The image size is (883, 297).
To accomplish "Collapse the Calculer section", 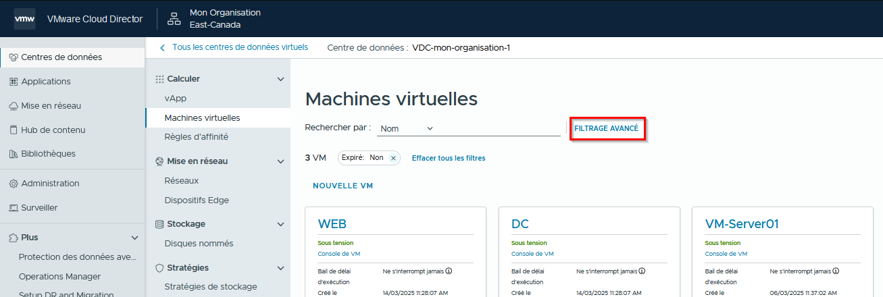I will 281,79.
